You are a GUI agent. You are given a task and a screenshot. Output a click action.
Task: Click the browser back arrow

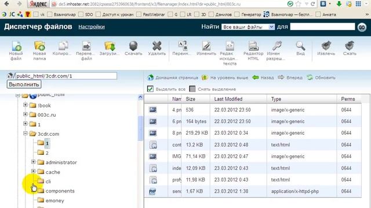(x=6, y=4)
